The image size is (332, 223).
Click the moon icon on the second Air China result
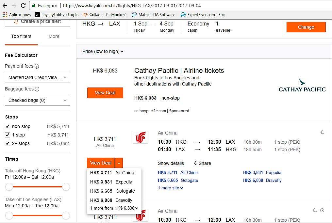(x=315, y=210)
